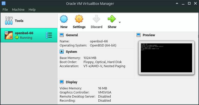
Task: Select the Tools wrench icon
Action: click(x=9, y=21)
